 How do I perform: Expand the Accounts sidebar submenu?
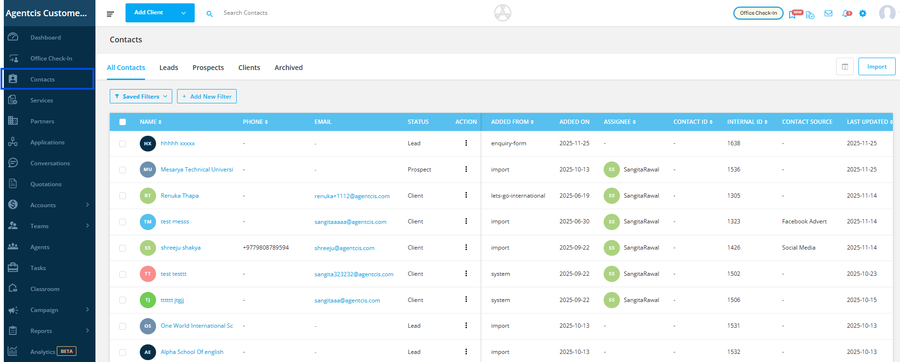(87, 205)
